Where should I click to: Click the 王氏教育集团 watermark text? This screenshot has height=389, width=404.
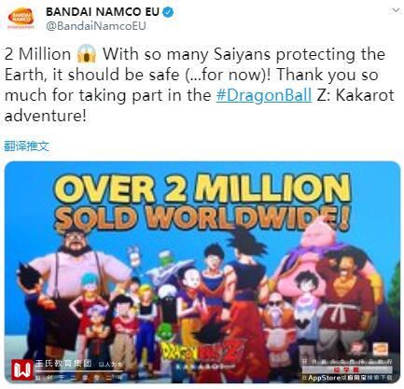(x=63, y=364)
